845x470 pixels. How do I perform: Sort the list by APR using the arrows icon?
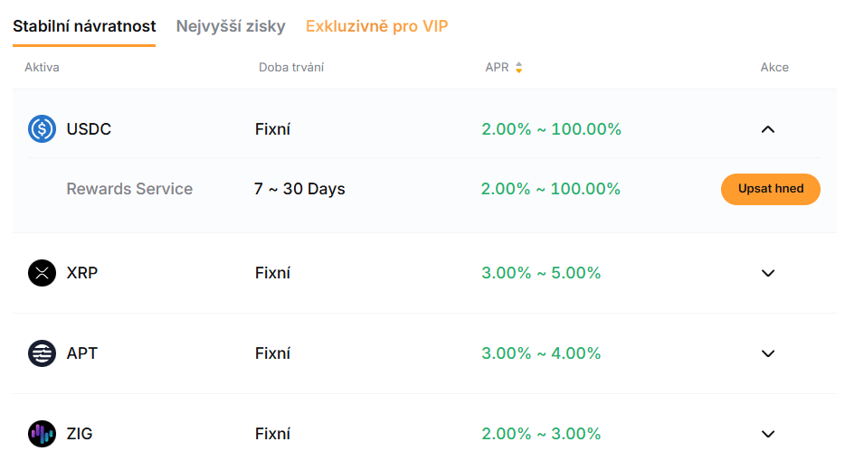click(x=519, y=68)
